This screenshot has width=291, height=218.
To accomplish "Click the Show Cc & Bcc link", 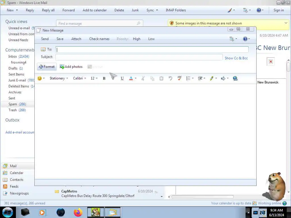I will (236, 58).
